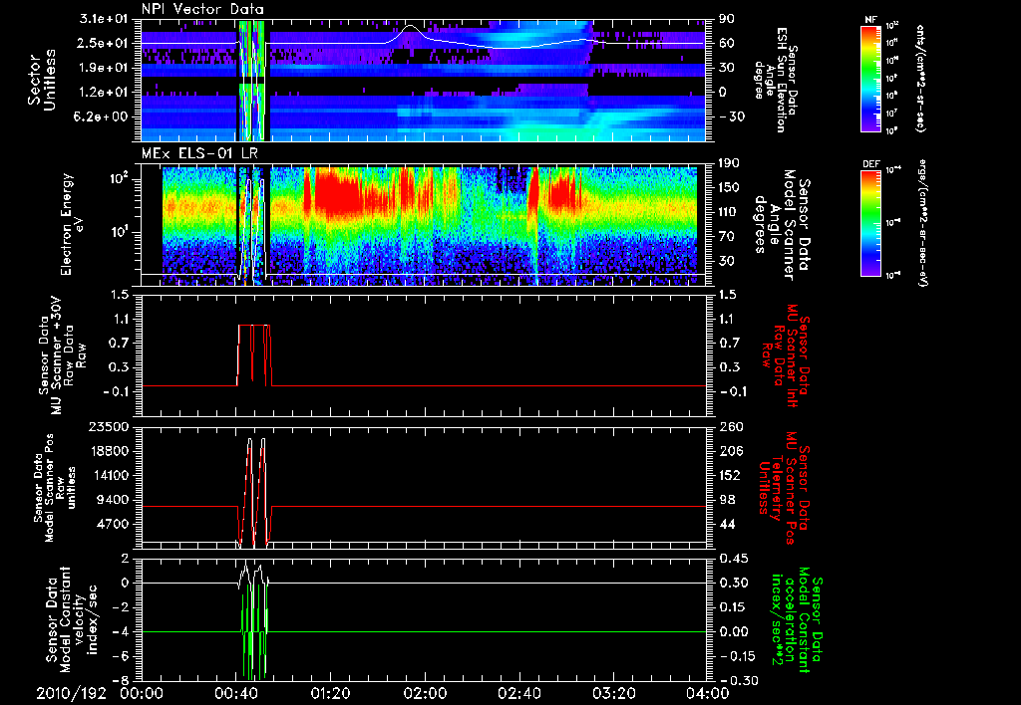Click the "03:20" time axis label

pos(613,693)
